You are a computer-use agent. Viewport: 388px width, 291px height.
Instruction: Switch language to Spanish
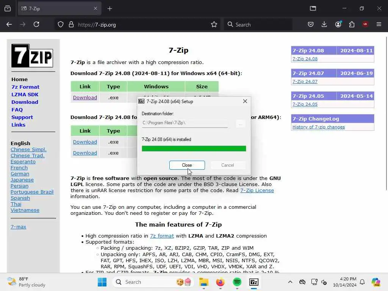pos(20,198)
